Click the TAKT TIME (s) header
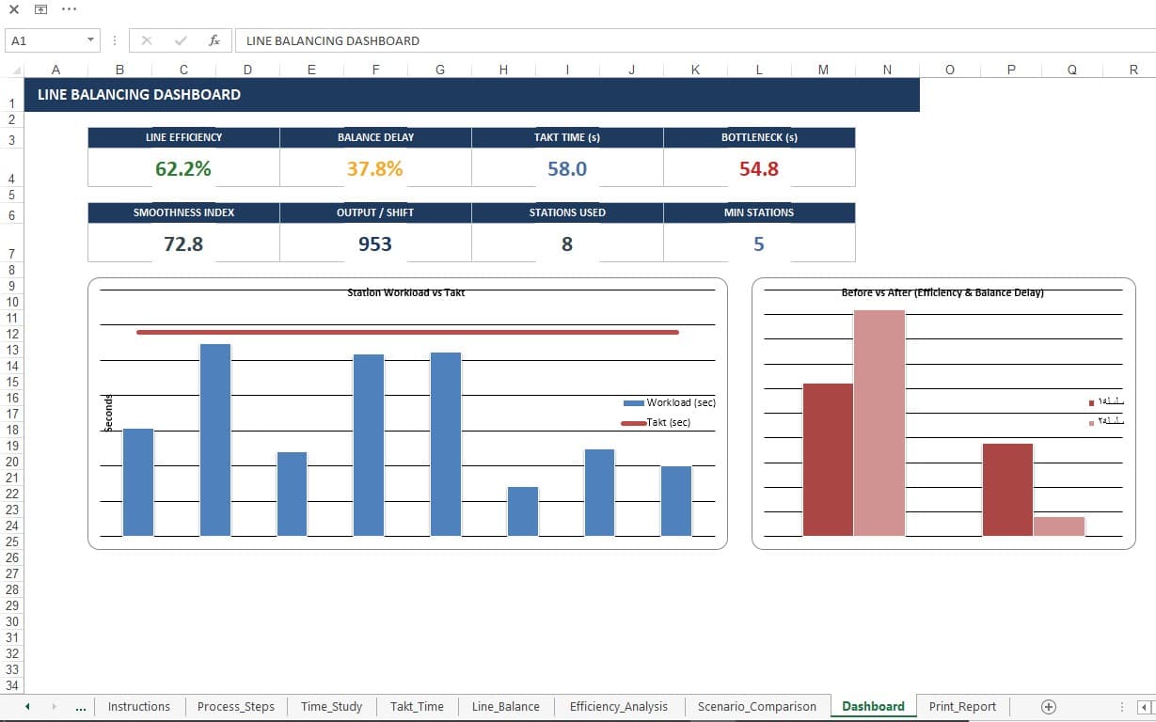Screen dimensions: 1156x722 (x=567, y=137)
